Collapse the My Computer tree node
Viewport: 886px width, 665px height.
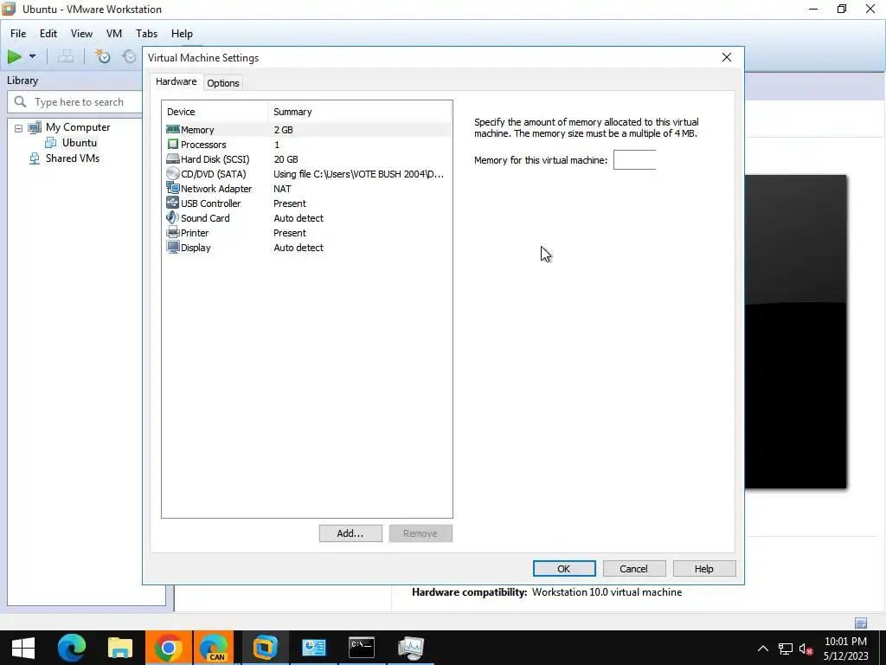[x=19, y=128]
